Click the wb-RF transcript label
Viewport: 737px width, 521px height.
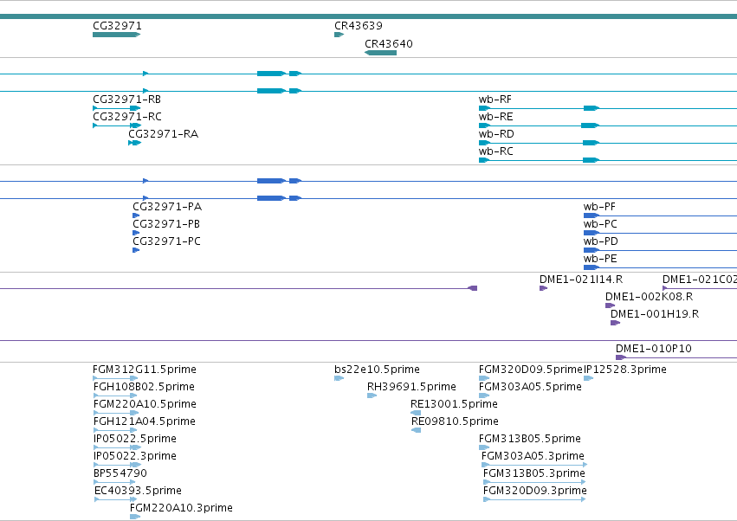pos(495,100)
